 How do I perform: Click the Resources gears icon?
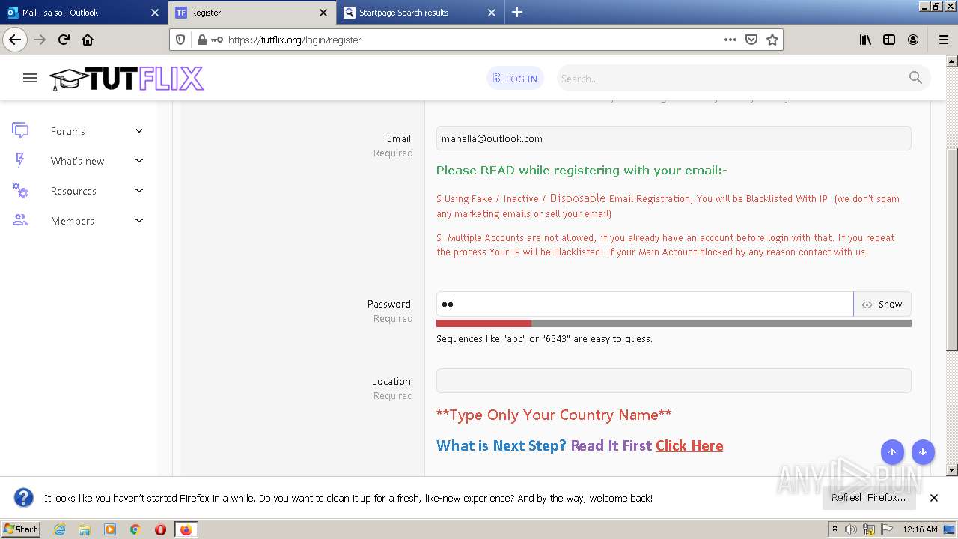20,191
